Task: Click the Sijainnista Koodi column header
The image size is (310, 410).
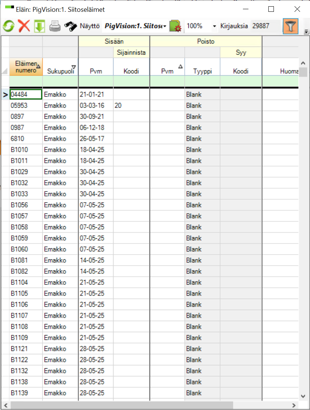Action: (131, 67)
